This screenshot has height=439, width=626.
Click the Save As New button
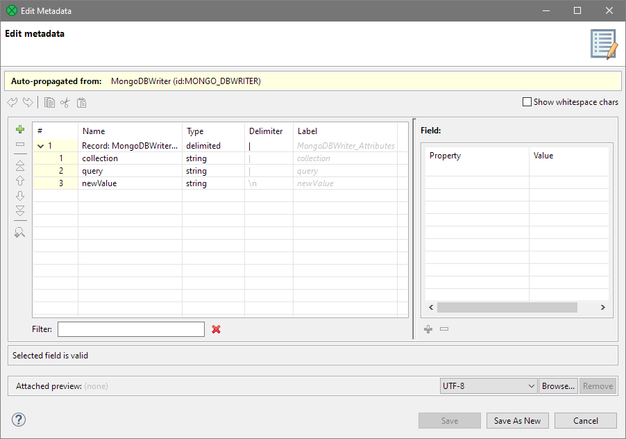518,421
